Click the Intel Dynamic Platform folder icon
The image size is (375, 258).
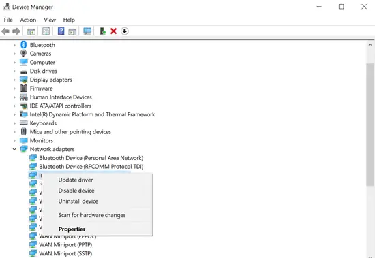24,114
